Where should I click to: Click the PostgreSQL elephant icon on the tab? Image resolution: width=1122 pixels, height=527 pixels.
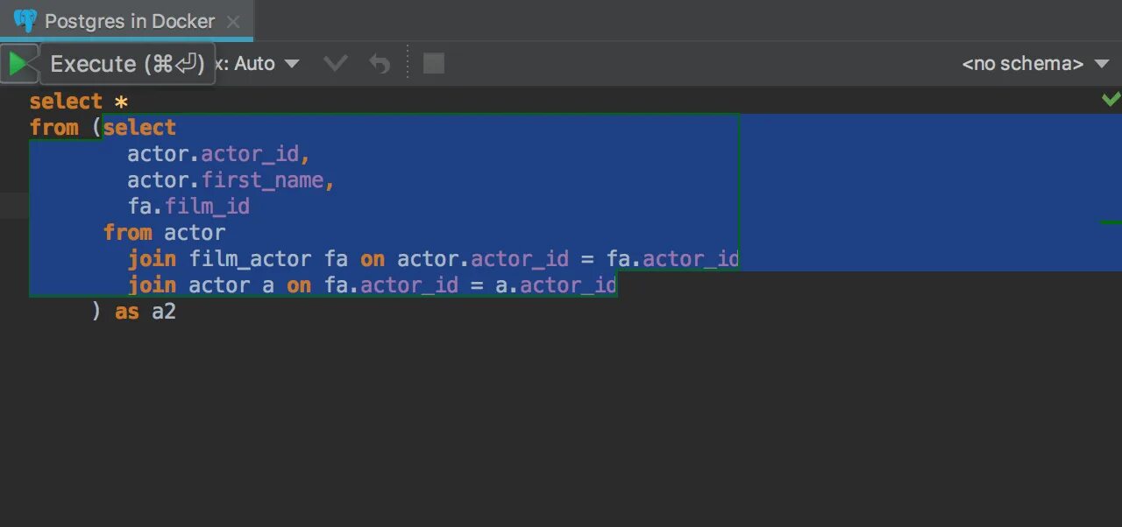pyautogui.click(x=25, y=21)
